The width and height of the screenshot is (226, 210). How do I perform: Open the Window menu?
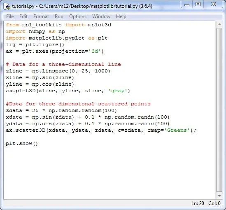[x=101, y=16]
